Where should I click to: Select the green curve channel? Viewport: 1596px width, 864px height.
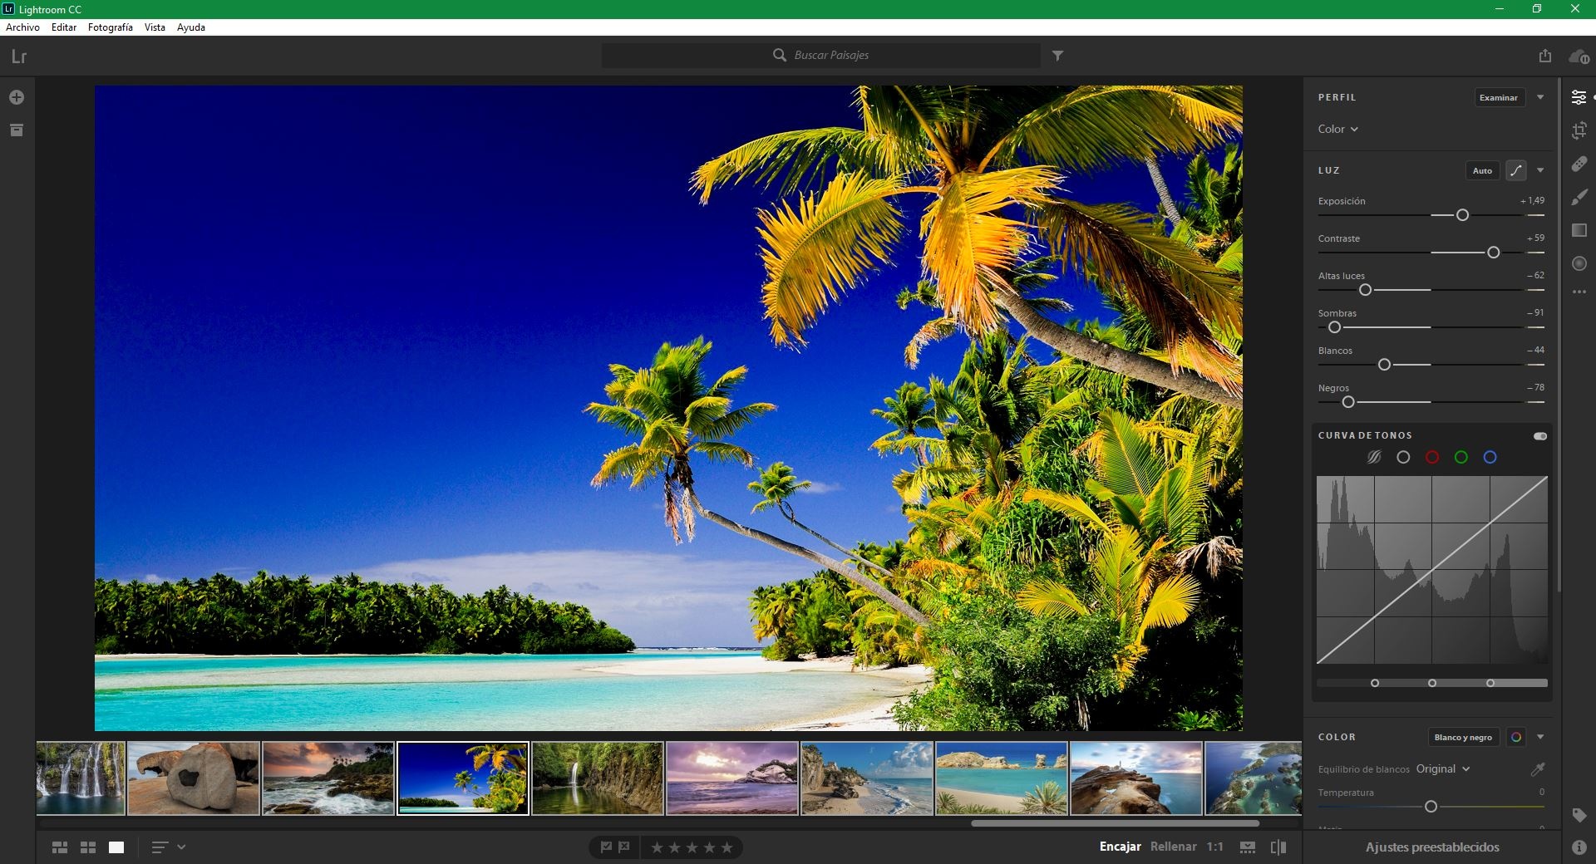[1461, 457]
